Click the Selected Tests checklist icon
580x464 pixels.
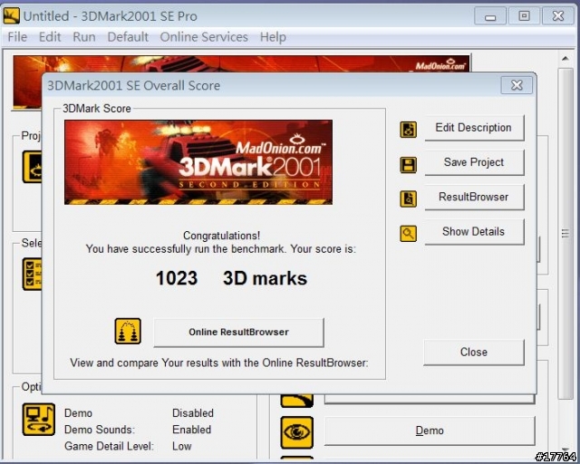pyautogui.click(x=33, y=274)
